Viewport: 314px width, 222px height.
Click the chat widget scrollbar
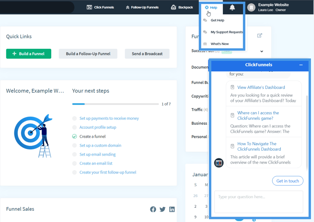pos(307,133)
